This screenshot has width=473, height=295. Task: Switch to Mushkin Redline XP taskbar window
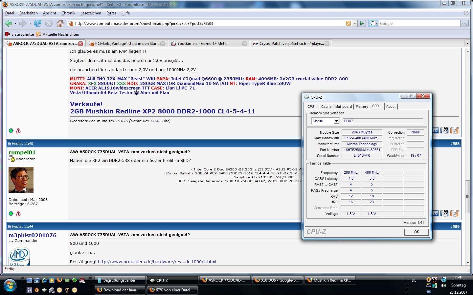pos(330,280)
